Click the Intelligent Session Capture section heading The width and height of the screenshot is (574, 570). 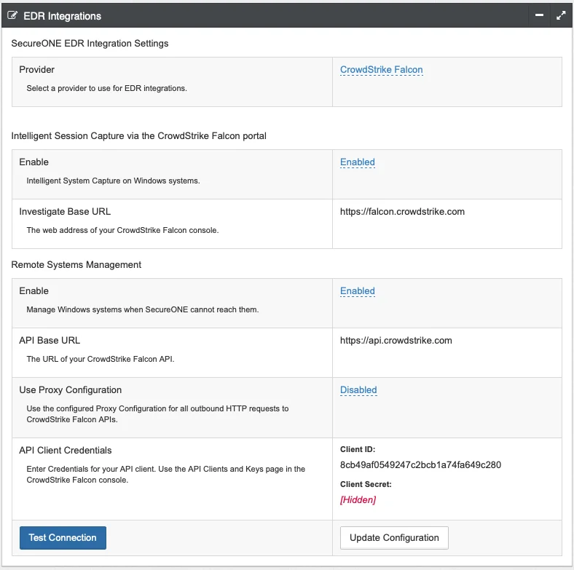[138, 135]
